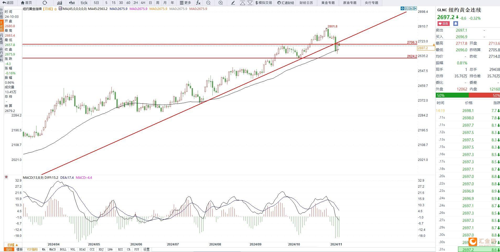Open the 央行专题 tab

pos(372,3)
